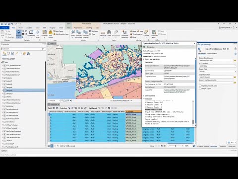Click the Contents filter funnel icon

click(x=2, y=49)
